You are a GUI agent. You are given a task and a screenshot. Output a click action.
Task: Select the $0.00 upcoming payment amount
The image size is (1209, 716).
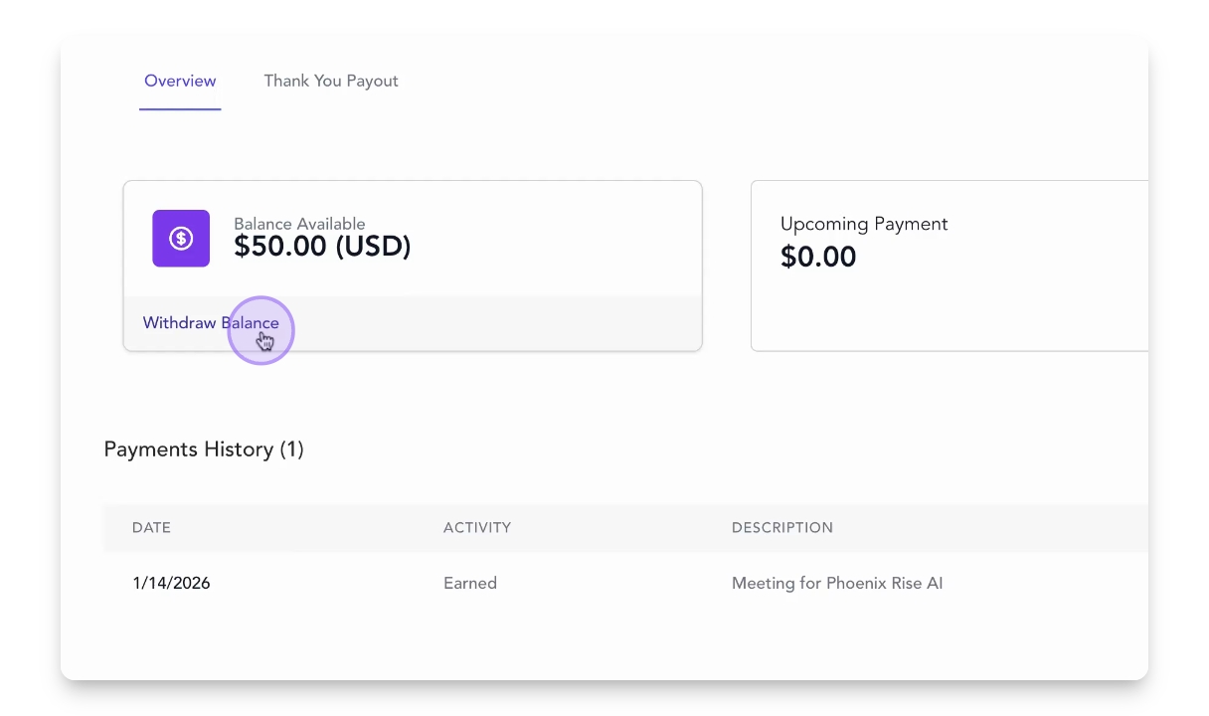point(818,257)
